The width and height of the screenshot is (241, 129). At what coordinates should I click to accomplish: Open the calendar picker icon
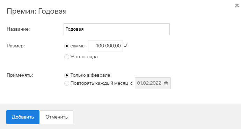pyautogui.click(x=166, y=83)
